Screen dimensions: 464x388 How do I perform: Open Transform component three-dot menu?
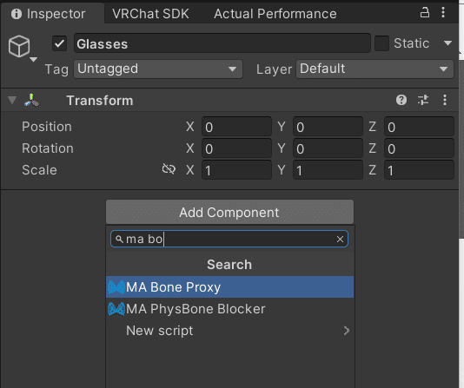(x=445, y=100)
